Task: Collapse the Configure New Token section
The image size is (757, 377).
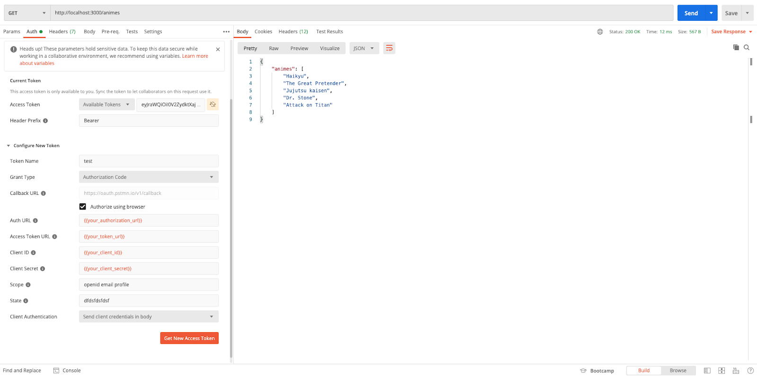Action: click(x=9, y=146)
